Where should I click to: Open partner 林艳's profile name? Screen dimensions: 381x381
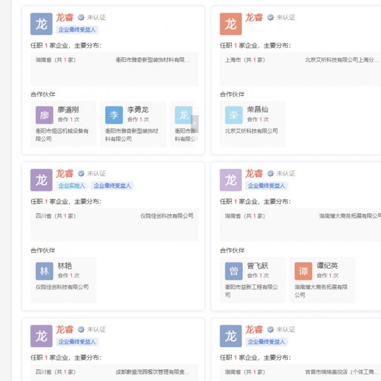coord(65,266)
